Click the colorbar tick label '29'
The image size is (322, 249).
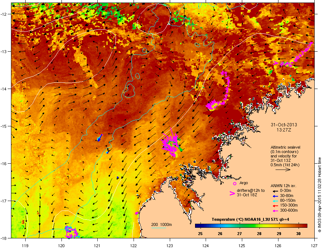(279, 234)
